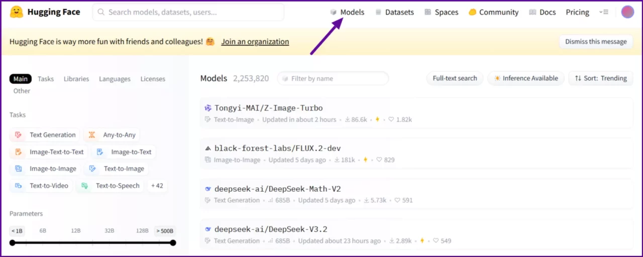Switch to the Libraries filter tab

[76, 79]
